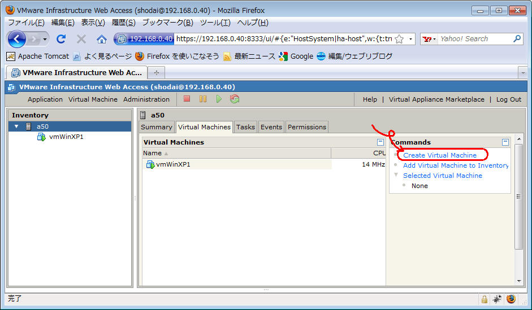Click the Reset virtual machine icon
Screen dimensions: 532x310
pos(235,99)
